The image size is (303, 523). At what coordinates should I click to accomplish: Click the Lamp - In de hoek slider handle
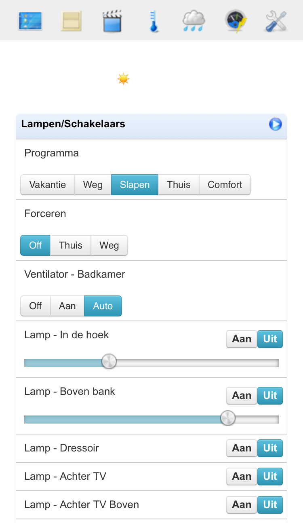pyautogui.click(x=109, y=361)
